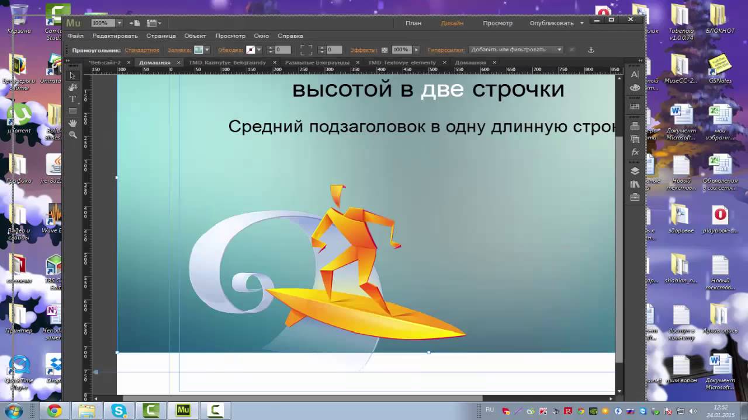This screenshot has width=748, height=420.
Task: Click the Обводка stroke label link
Action: [x=231, y=50]
